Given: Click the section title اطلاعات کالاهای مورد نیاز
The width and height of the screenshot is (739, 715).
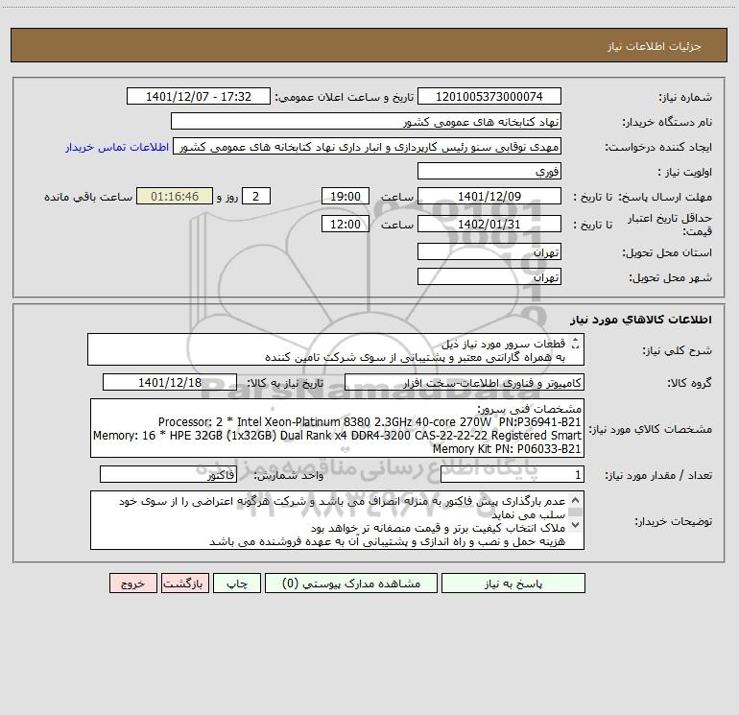Looking at the screenshot, I should coord(640,320).
